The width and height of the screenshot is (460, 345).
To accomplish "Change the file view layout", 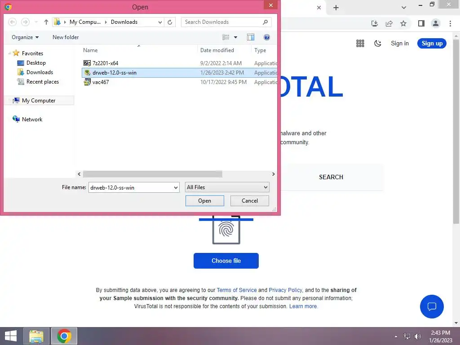I will 226,37.
